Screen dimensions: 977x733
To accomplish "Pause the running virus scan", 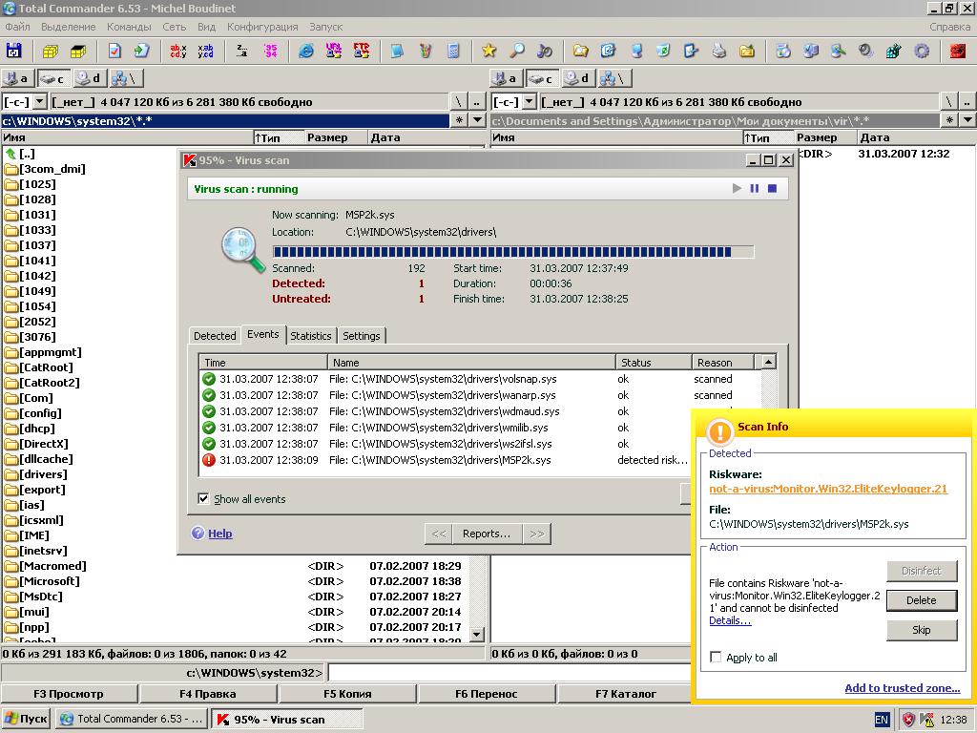I will point(754,189).
